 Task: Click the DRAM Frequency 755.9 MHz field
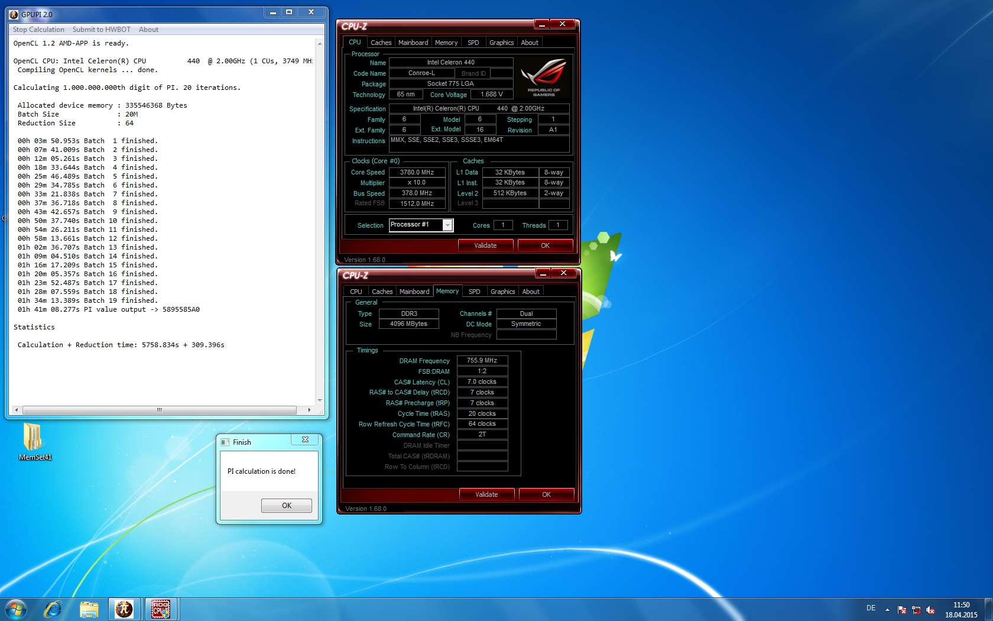click(482, 360)
